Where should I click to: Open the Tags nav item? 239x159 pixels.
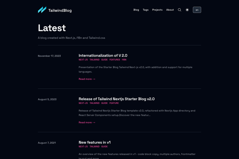pyautogui.click(x=145, y=10)
